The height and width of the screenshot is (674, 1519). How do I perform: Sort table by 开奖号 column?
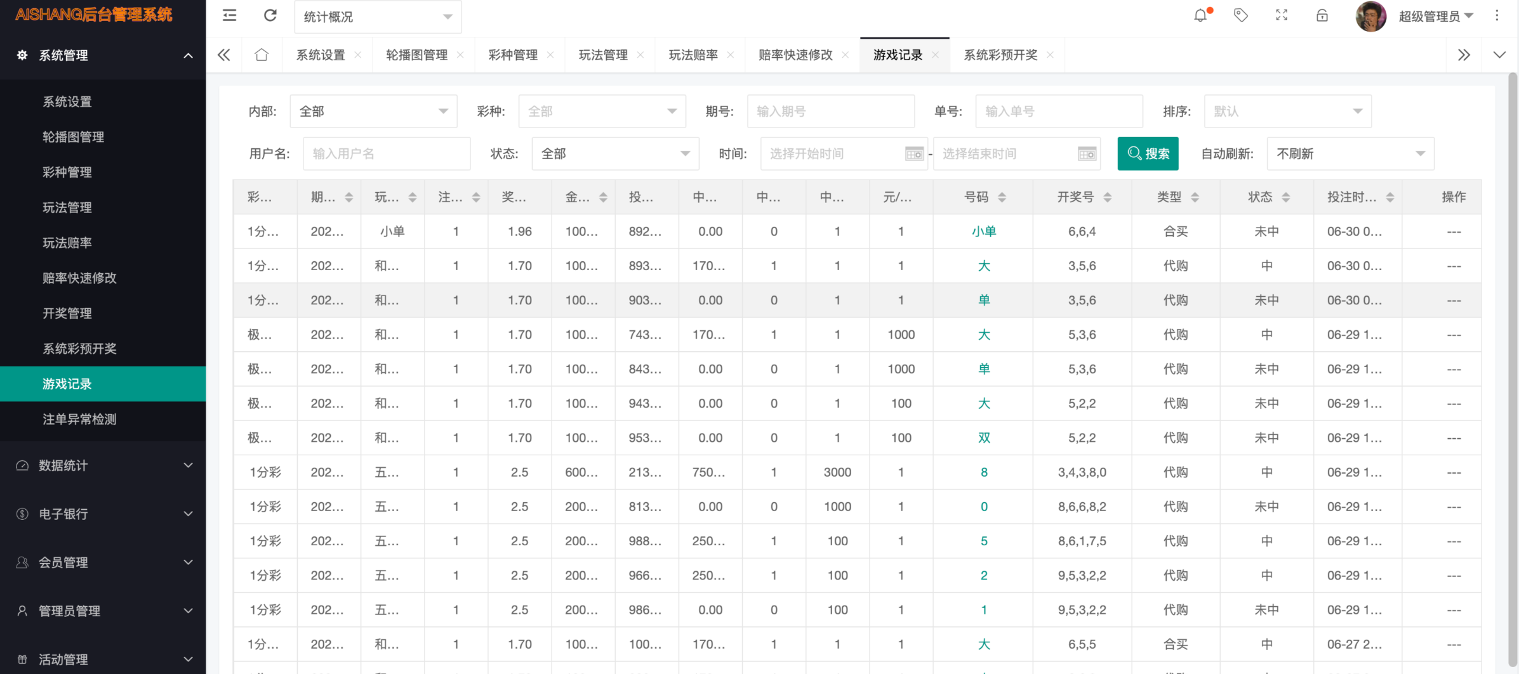[1107, 197]
